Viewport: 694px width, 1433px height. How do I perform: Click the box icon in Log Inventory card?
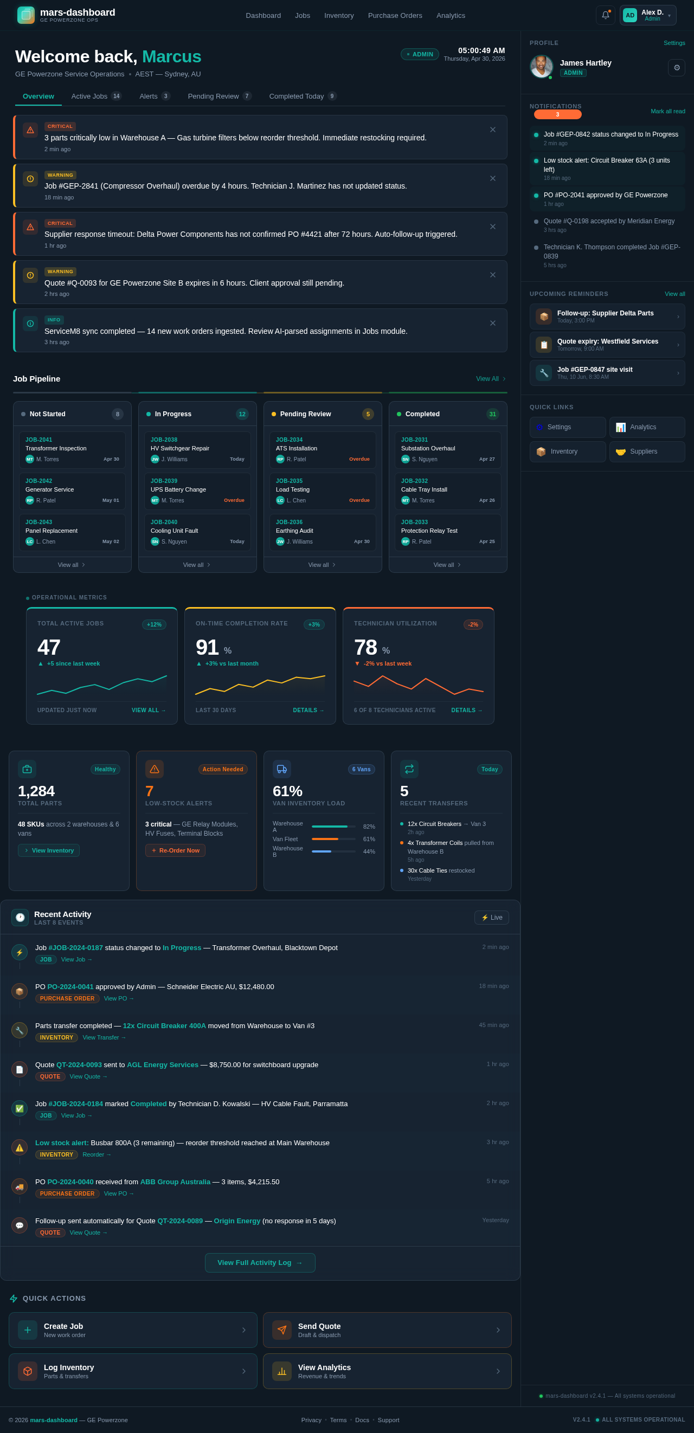[27, 1371]
